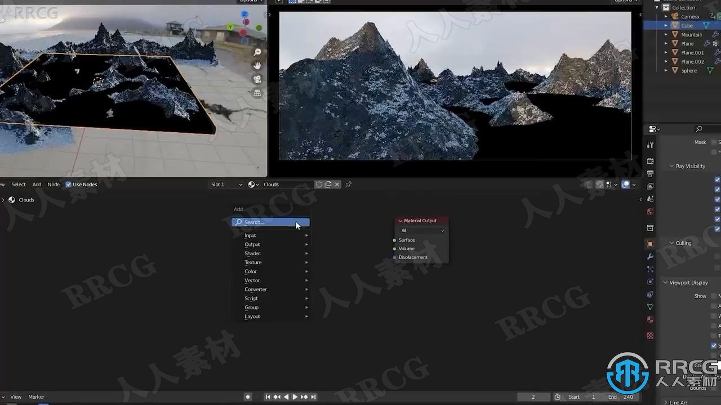Click the Play animation button

point(295,397)
